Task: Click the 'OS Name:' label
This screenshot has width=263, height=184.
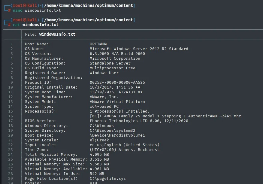Action: [x=35, y=49]
